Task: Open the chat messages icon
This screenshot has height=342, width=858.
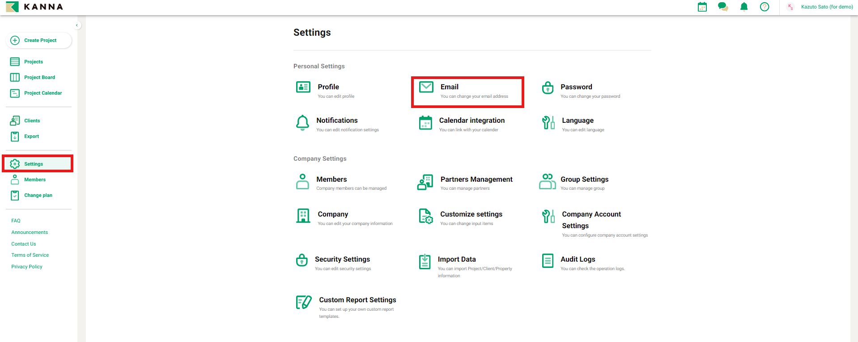Action: click(x=723, y=7)
